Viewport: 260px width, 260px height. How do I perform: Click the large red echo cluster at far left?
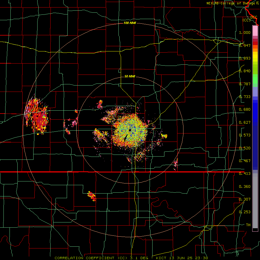(x=36, y=115)
